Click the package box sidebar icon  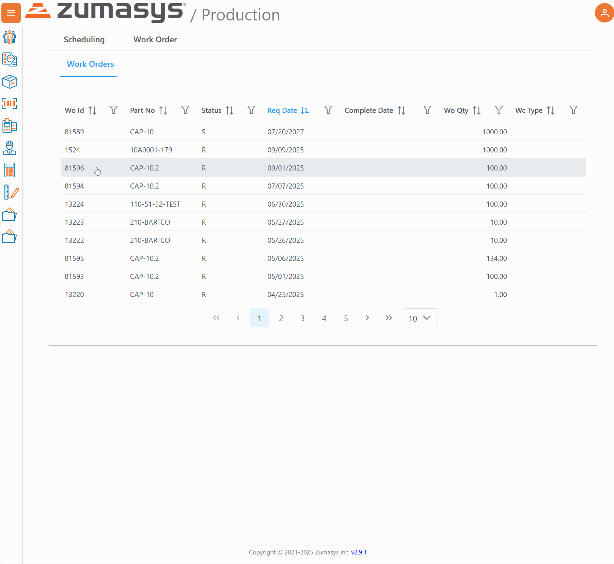[x=10, y=82]
